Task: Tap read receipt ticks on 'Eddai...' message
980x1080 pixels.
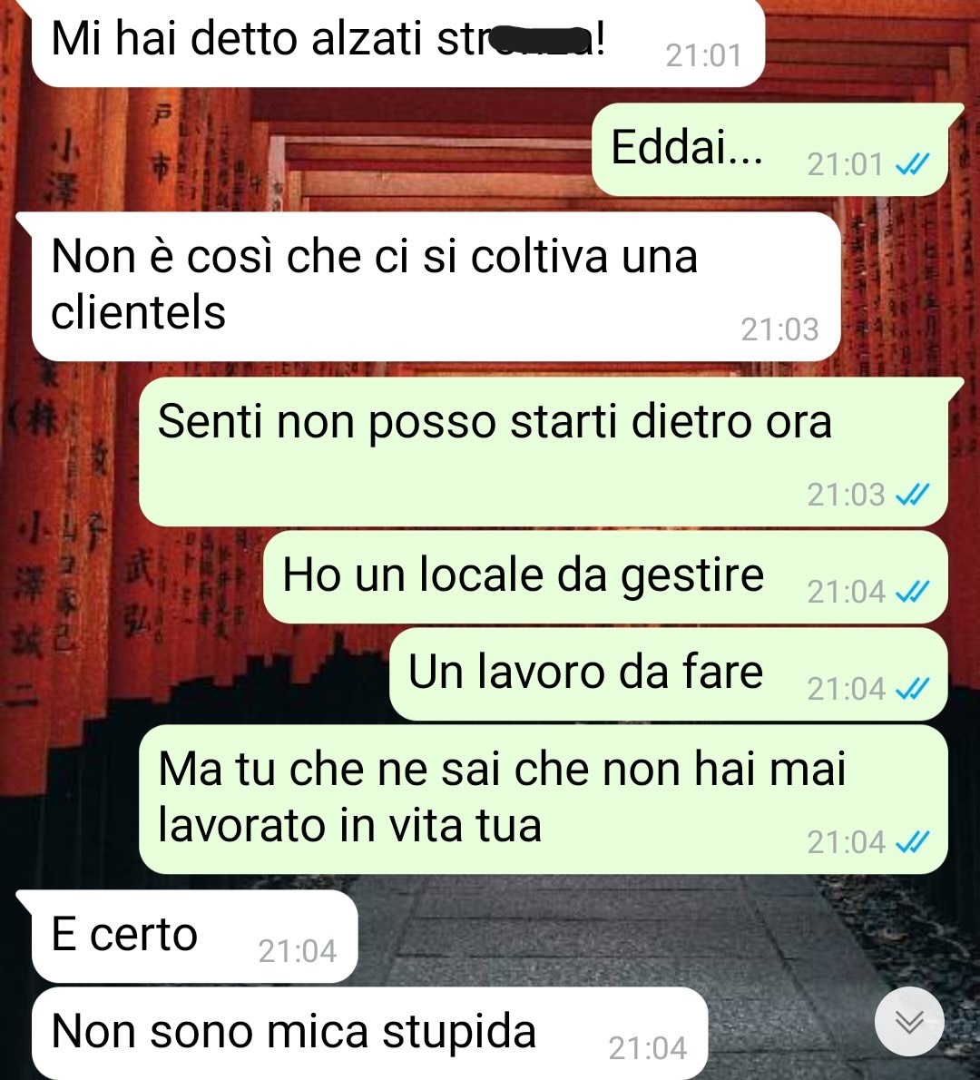Action: [913, 164]
